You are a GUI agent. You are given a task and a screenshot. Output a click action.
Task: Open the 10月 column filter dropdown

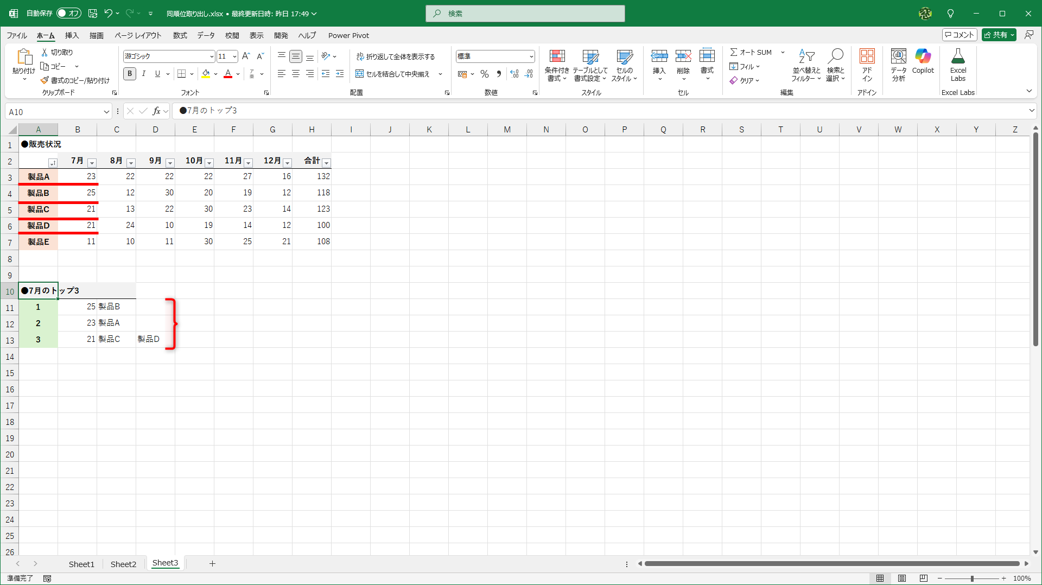209,163
